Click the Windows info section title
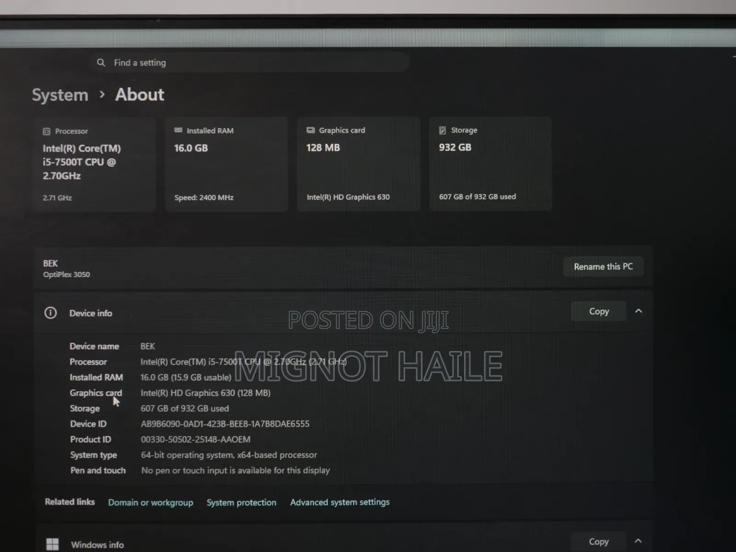736x552 pixels. point(98,545)
